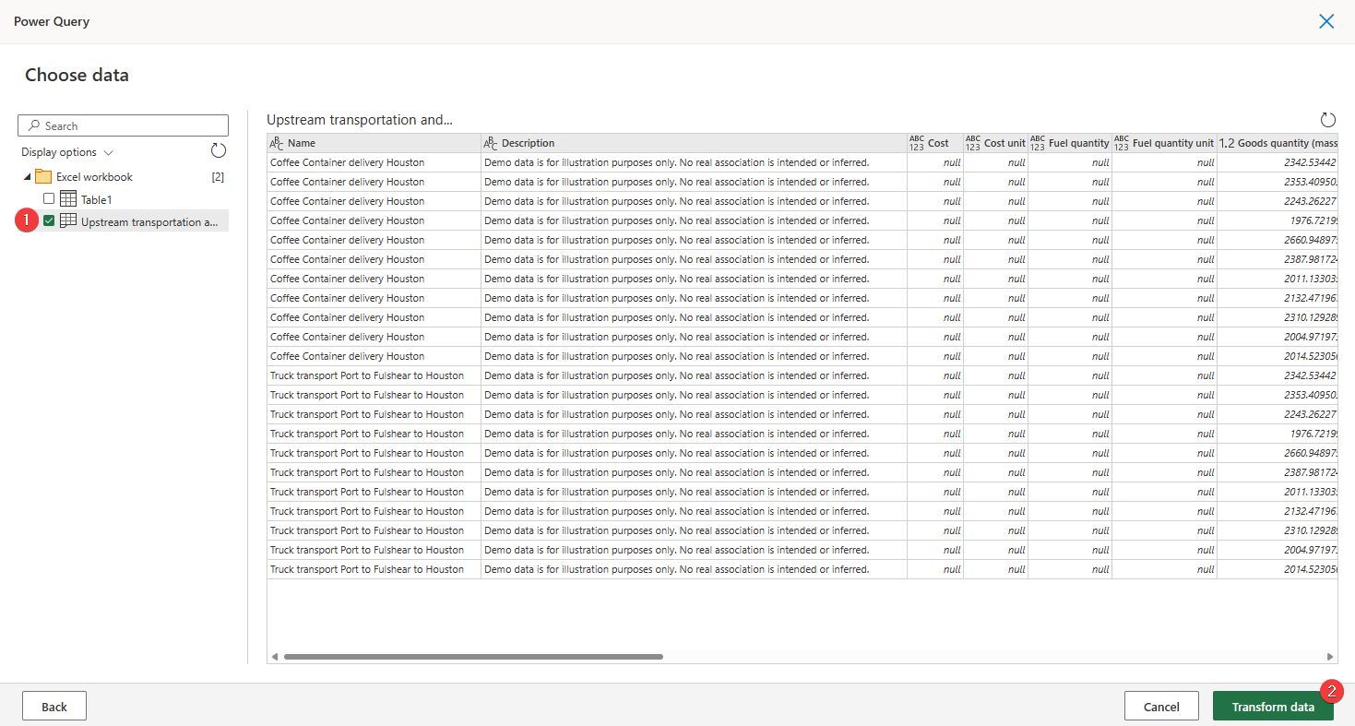Click the Back button
Viewport: 1355px width, 726px height.
click(x=54, y=707)
